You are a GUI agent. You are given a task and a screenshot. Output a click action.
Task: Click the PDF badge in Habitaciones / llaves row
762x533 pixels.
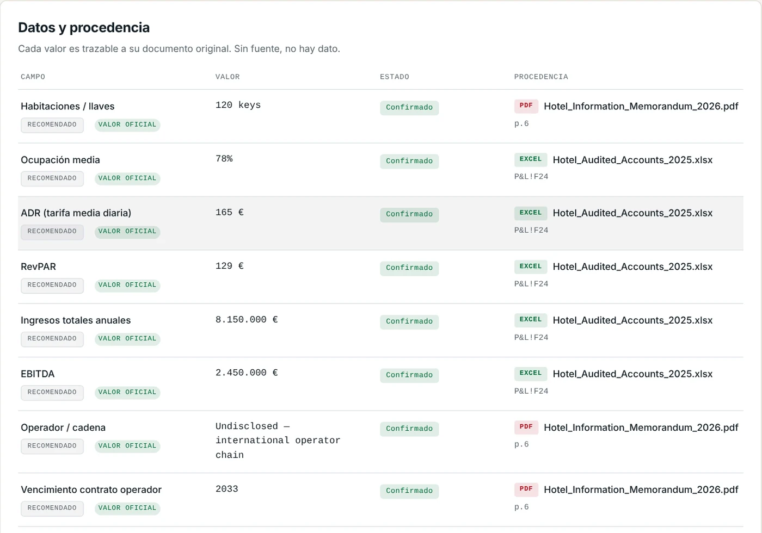[x=526, y=106]
